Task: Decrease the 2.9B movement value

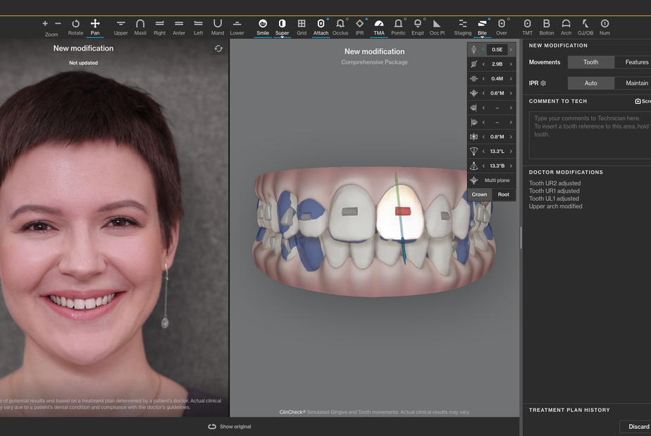Action: (483, 64)
